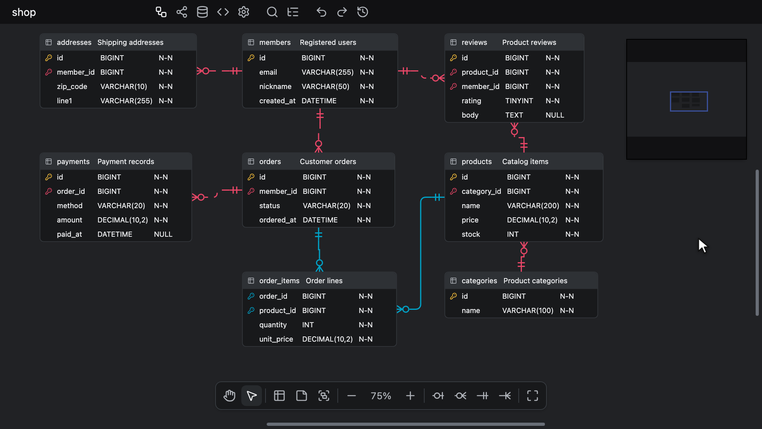Open the settings gear icon

(244, 12)
